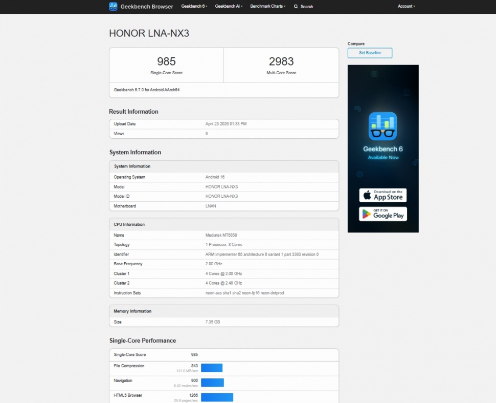Image resolution: width=496 pixels, height=403 pixels.
Task: Click Geekbench Browser in the navigation bar
Action: pyautogui.click(x=147, y=6)
